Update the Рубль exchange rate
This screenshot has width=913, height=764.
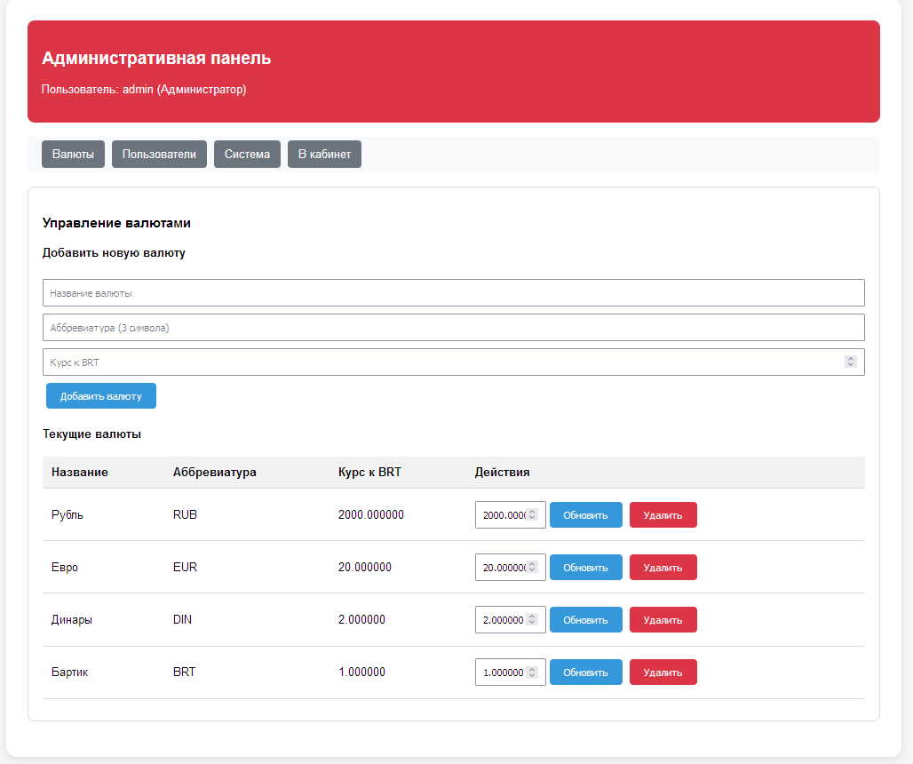click(585, 515)
